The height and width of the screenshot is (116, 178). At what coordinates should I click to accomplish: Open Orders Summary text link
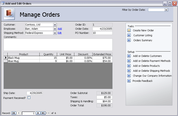pyautogui.click(x=143, y=40)
